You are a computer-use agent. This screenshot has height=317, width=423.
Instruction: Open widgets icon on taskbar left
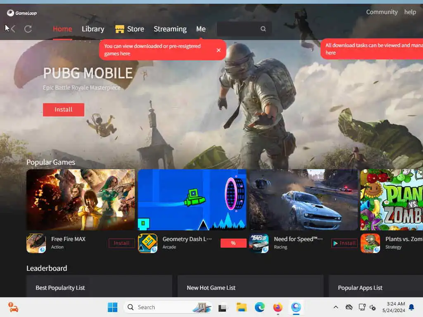click(x=13, y=307)
